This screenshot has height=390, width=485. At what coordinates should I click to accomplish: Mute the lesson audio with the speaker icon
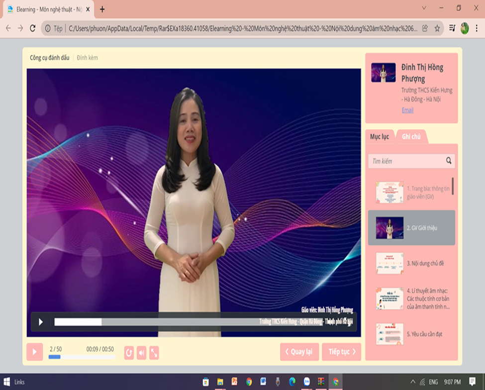[142, 352]
